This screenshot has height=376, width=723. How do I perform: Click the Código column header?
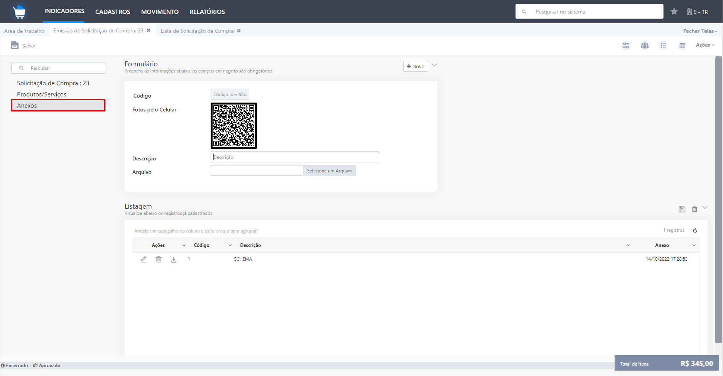tap(201, 245)
